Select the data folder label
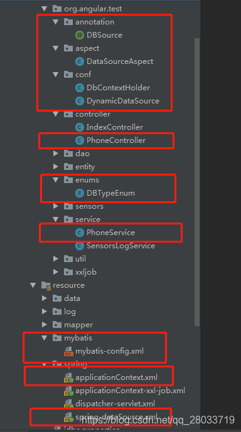This screenshot has height=432, width=241. pyautogui.click(x=72, y=298)
